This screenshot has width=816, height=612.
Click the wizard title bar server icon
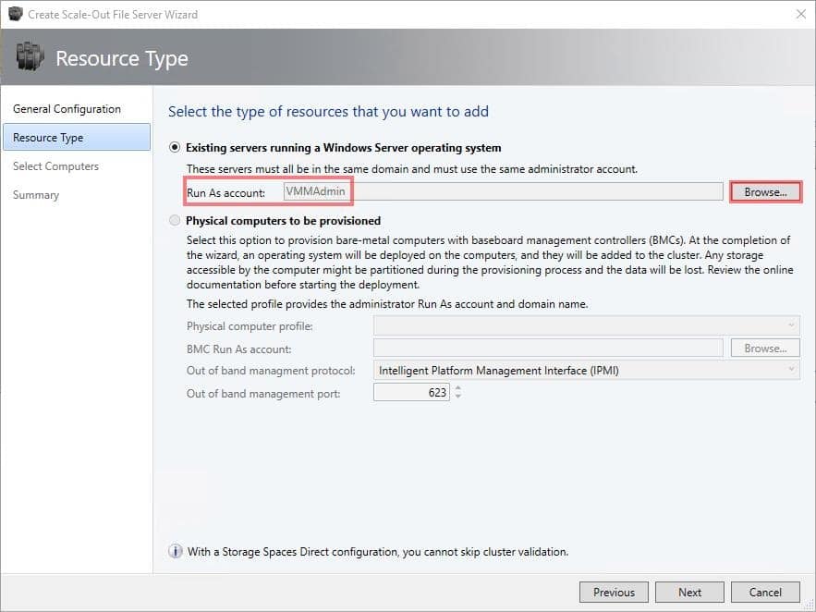15,14
